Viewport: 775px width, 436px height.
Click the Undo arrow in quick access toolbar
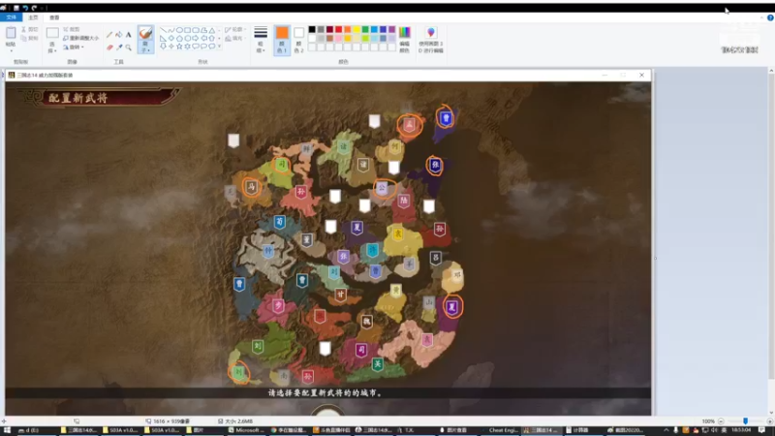(x=25, y=8)
